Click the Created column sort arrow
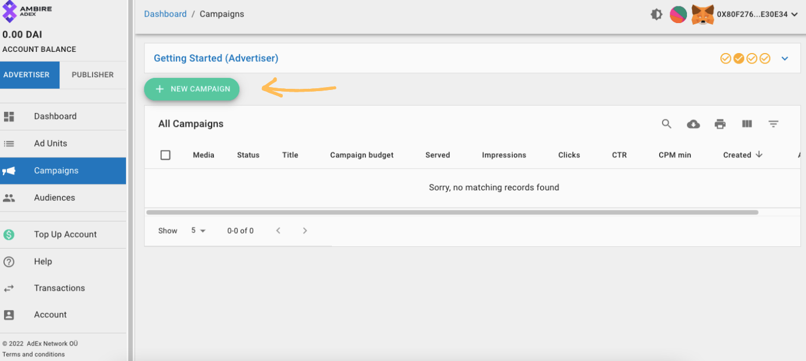The width and height of the screenshot is (806, 361). coord(759,155)
